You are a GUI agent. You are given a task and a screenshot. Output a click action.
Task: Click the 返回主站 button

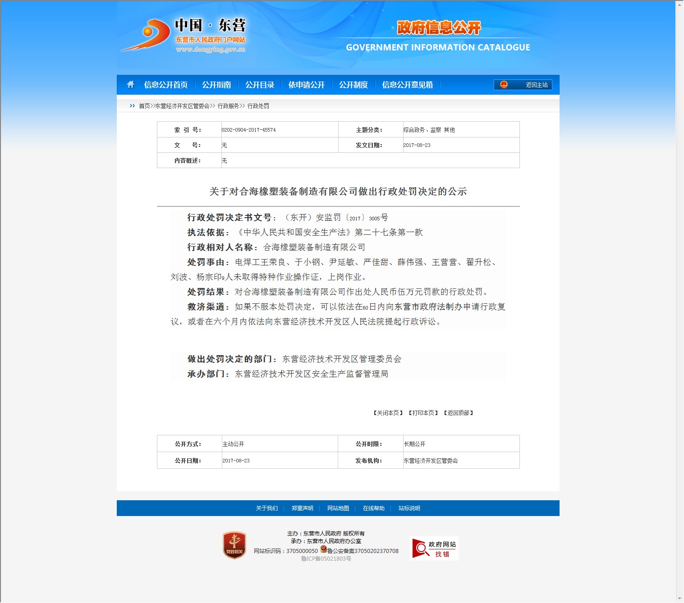point(536,85)
